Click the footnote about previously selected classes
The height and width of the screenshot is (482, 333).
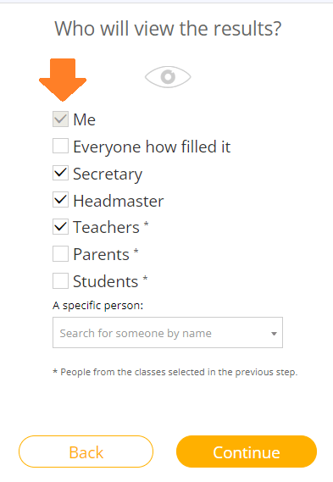pyautogui.click(x=175, y=372)
